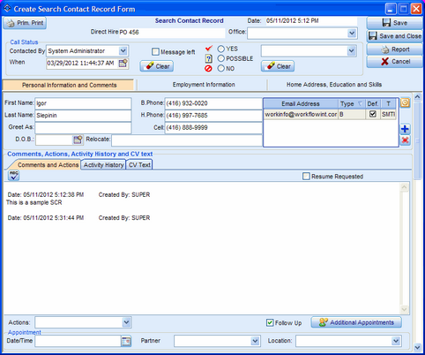Click into the Direct Hire PO 456 field
The height and width of the screenshot is (355, 425).
point(172,33)
